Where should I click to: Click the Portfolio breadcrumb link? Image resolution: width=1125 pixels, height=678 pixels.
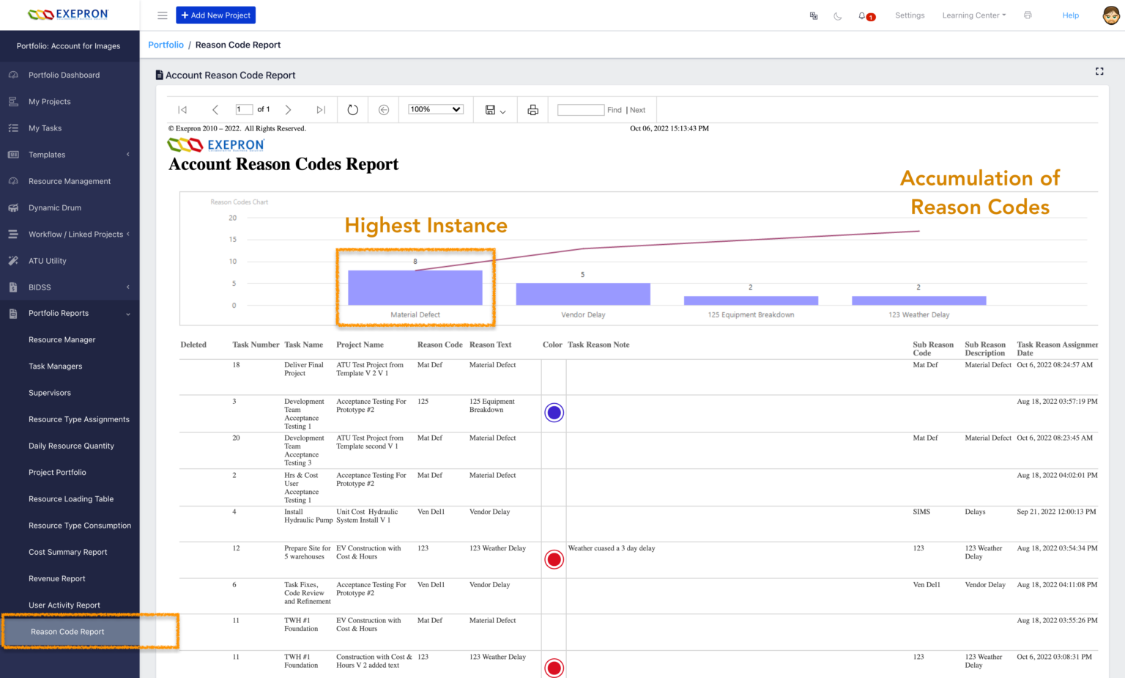click(166, 45)
